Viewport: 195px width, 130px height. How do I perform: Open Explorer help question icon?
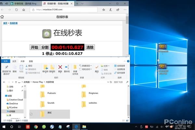[x=128, y=61]
